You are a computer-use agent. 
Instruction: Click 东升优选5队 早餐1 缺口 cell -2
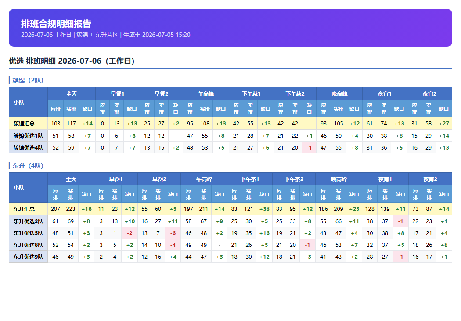(130, 233)
